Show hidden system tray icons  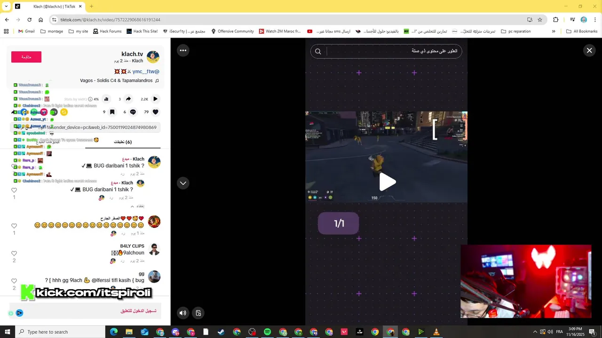pos(535,332)
